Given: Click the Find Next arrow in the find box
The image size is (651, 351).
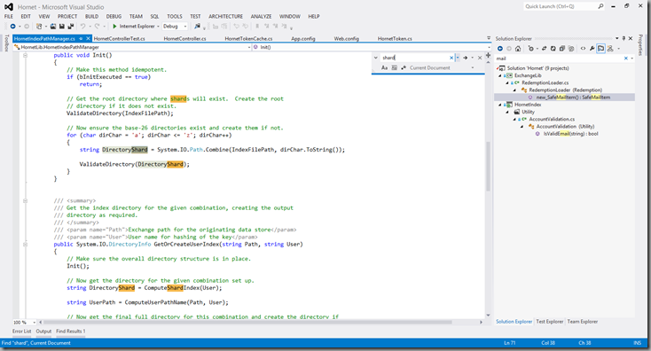Looking at the screenshot, I should (x=465, y=58).
